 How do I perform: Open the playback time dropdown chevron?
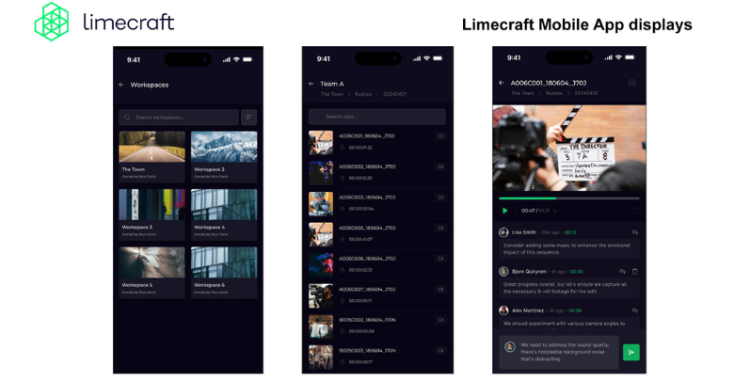(x=555, y=211)
